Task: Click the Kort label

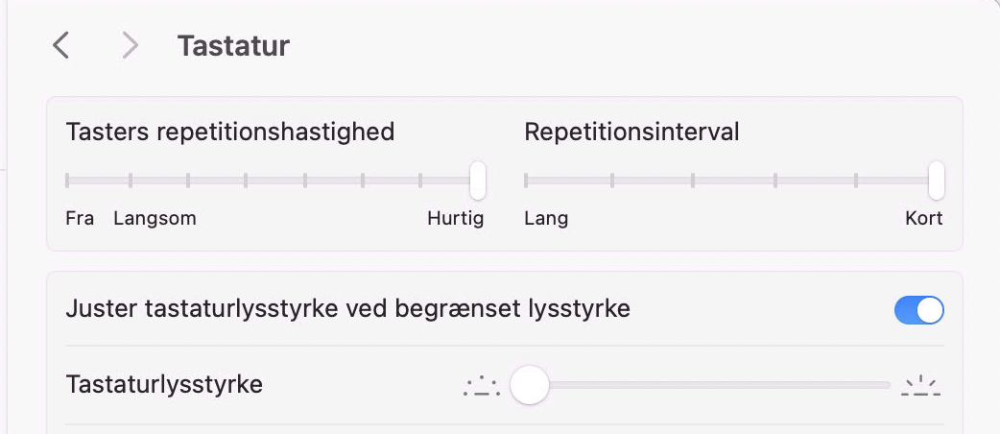Action: tap(923, 218)
